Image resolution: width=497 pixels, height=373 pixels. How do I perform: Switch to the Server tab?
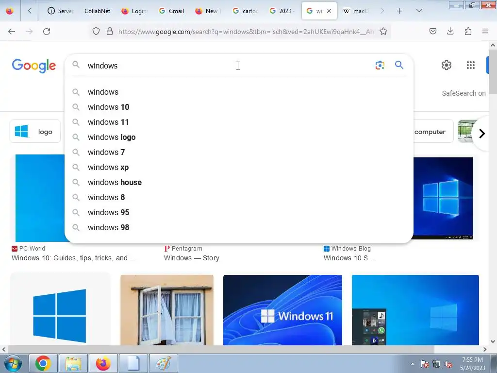coord(60,11)
